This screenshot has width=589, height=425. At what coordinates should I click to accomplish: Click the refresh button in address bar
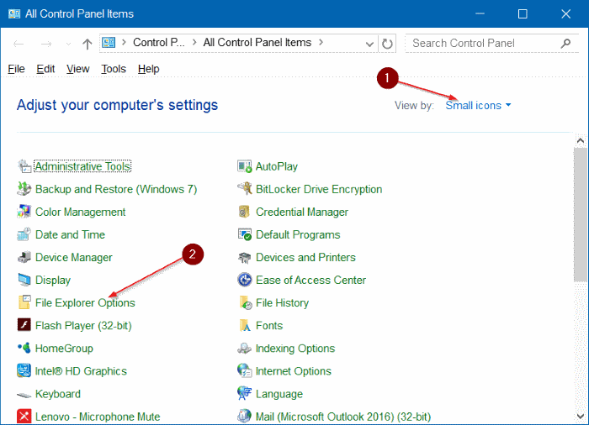tap(387, 44)
